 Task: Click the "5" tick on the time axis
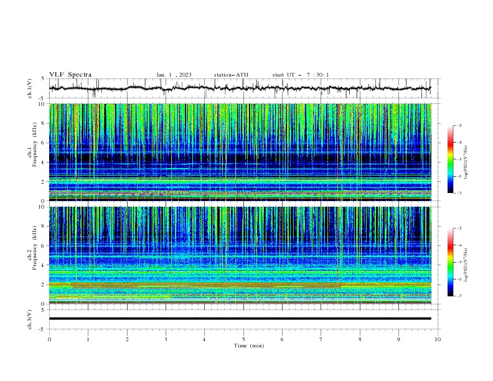(x=243, y=339)
